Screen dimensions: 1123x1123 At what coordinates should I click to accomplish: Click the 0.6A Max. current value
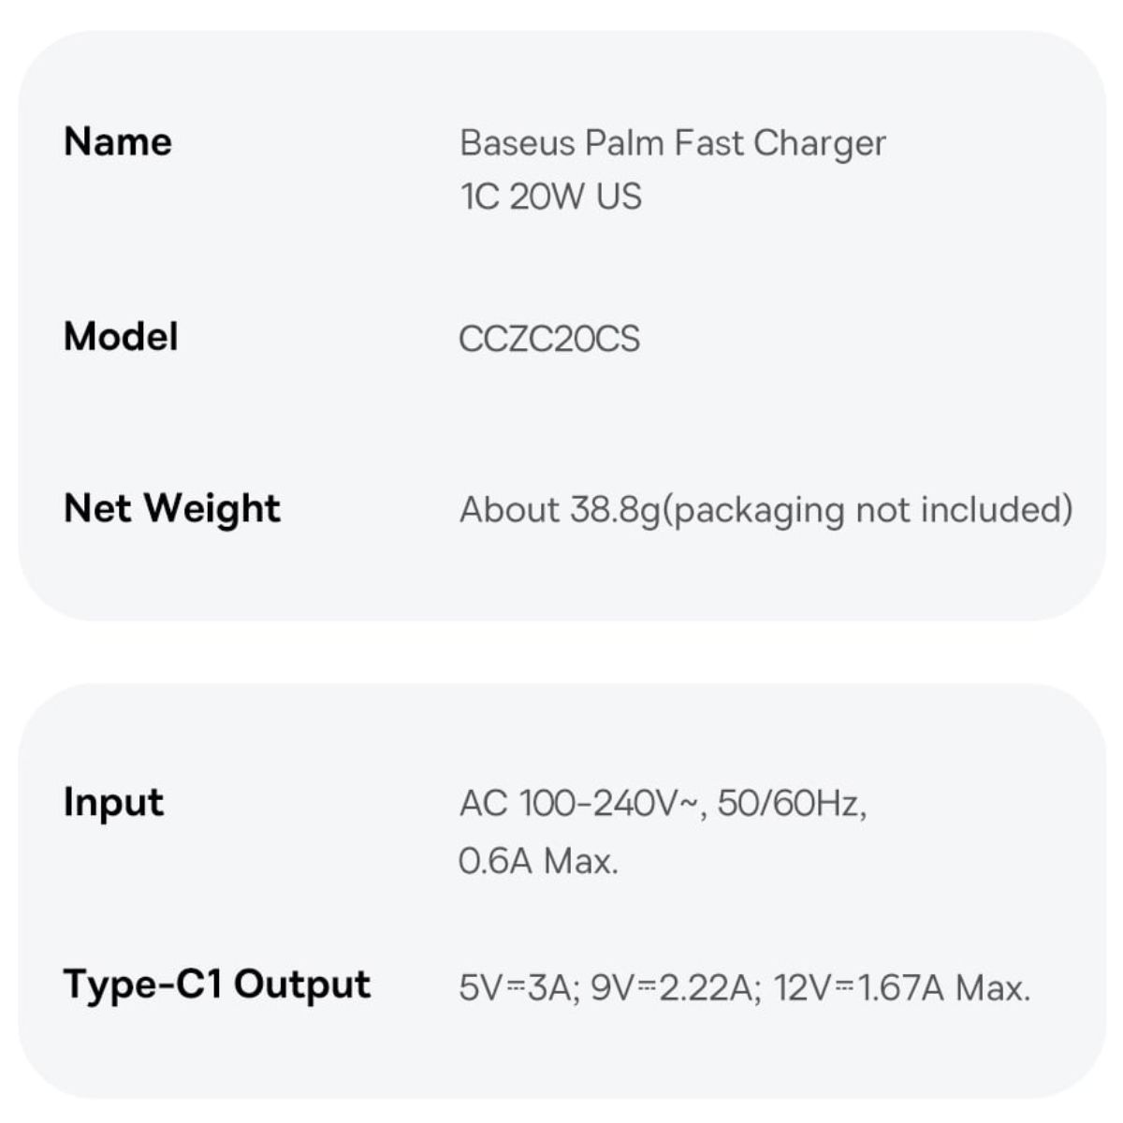coord(538,860)
